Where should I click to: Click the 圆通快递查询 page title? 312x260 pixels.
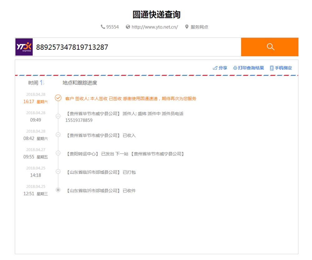coord(156,15)
